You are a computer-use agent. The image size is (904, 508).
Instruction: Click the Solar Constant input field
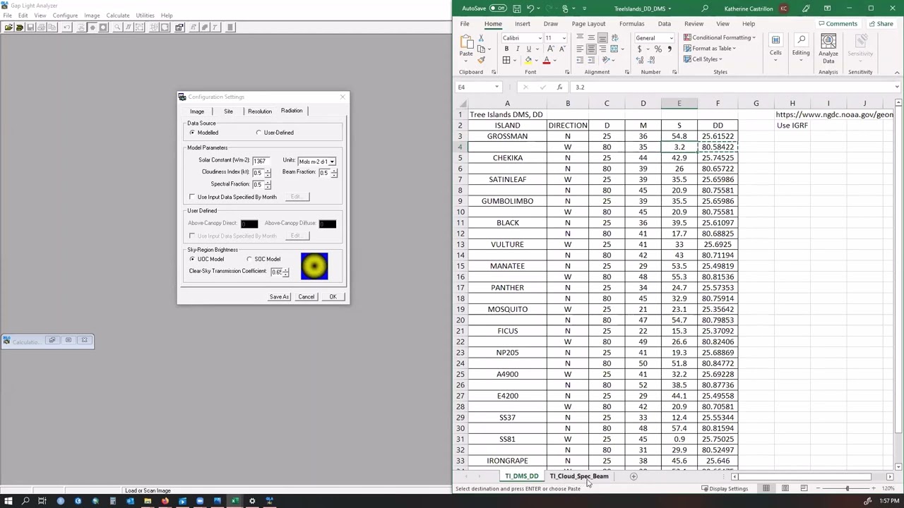[x=261, y=161]
